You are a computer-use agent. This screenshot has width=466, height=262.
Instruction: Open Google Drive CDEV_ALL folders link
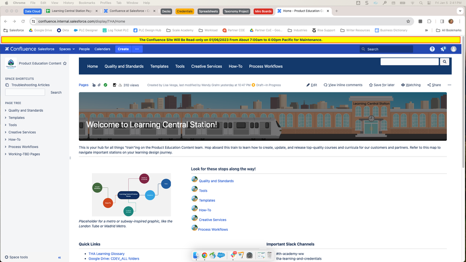(114, 258)
